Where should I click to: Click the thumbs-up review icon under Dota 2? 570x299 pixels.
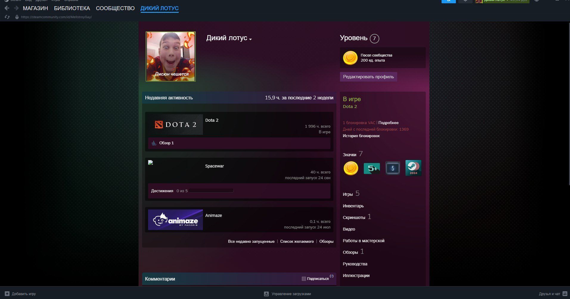coord(154,143)
